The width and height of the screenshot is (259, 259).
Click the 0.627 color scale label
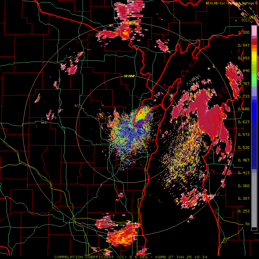(244, 122)
